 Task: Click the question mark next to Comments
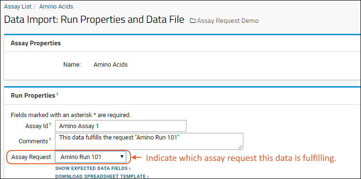(x=50, y=140)
